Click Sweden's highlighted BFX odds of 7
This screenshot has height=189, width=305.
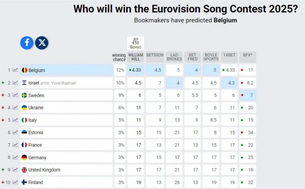248,95
